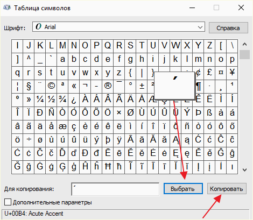This screenshot has height=220, width=253.
Task: Choose the pound £ currency symbol
Action: tap(209, 73)
